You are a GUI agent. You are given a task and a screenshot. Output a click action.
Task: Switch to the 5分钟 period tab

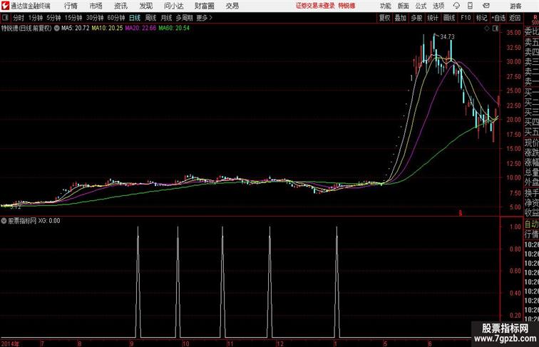pyautogui.click(x=53, y=18)
